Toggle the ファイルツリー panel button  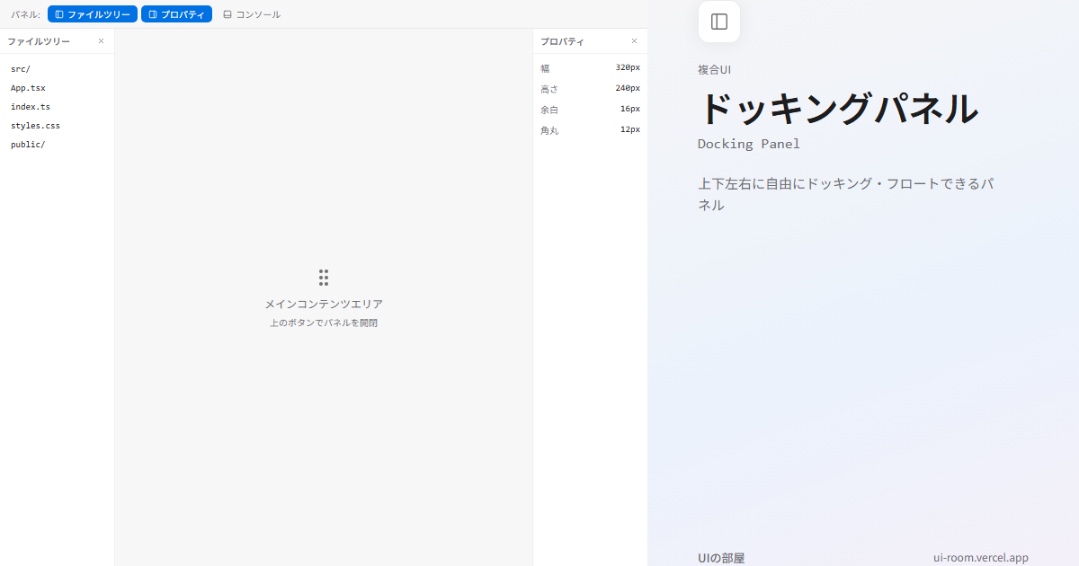pyautogui.click(x=93, y=14)
